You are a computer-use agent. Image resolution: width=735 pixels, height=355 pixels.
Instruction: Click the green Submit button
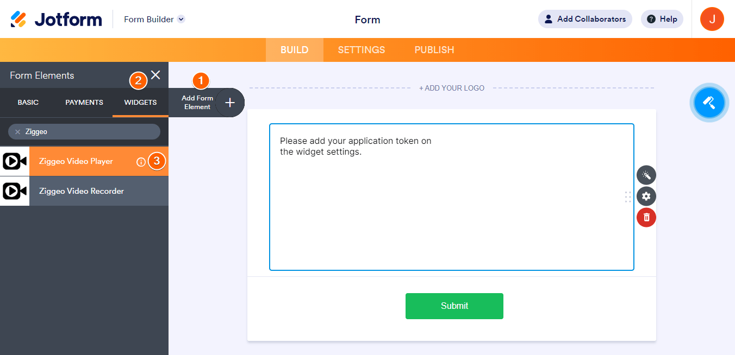[454, 306]
